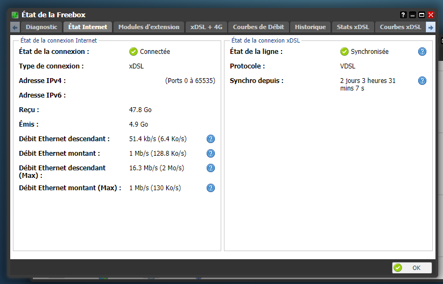Open the xDSL + 4G tab
The width and height of the screenshot is (443, 284).
pyautogui.click(x=206, y=27)
